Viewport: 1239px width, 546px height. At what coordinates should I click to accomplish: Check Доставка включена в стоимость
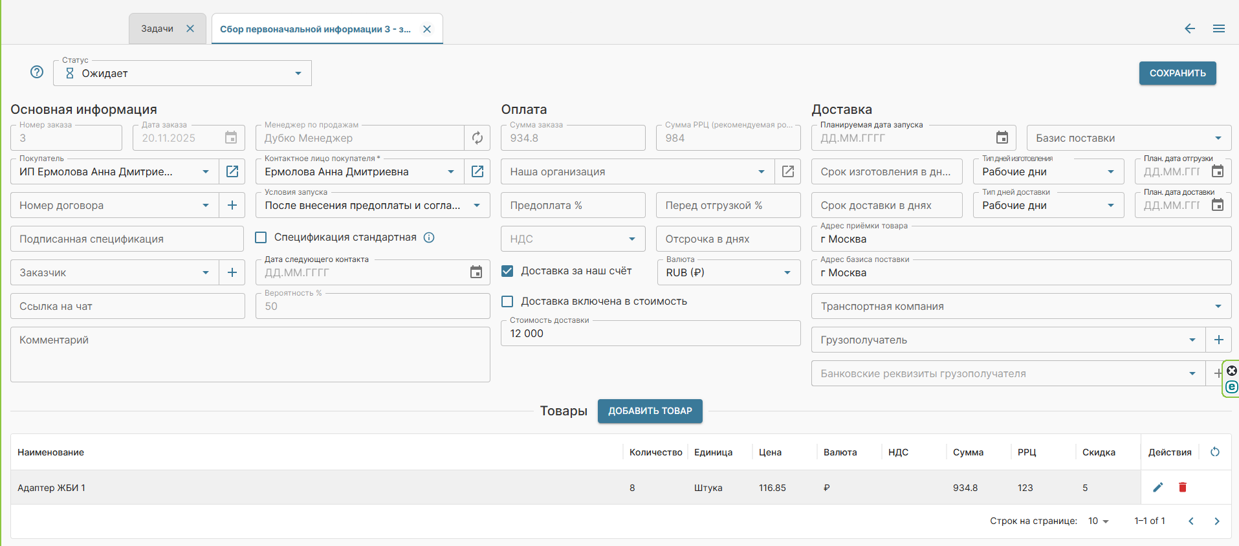508,301
